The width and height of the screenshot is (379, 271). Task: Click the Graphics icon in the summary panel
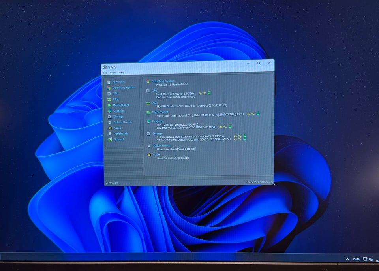148,122
